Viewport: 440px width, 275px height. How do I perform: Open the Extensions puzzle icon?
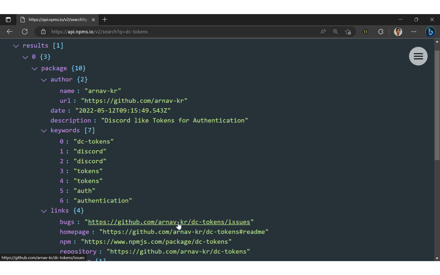[381, 32]
